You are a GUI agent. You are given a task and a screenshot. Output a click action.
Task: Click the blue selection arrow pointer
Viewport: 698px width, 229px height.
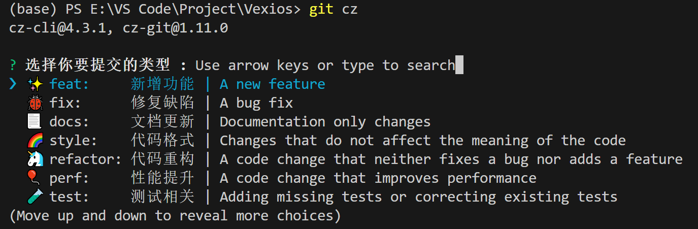pyautogui.click(x=13, y=84)
